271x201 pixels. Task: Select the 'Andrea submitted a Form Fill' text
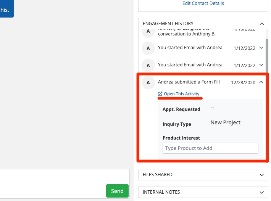(189, 82)
